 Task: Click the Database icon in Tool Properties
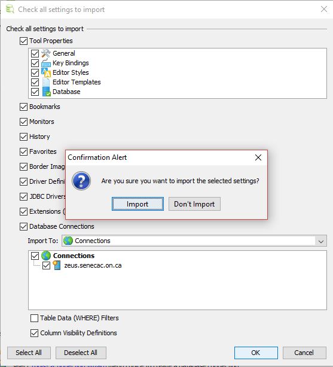(x=46, y=92)
